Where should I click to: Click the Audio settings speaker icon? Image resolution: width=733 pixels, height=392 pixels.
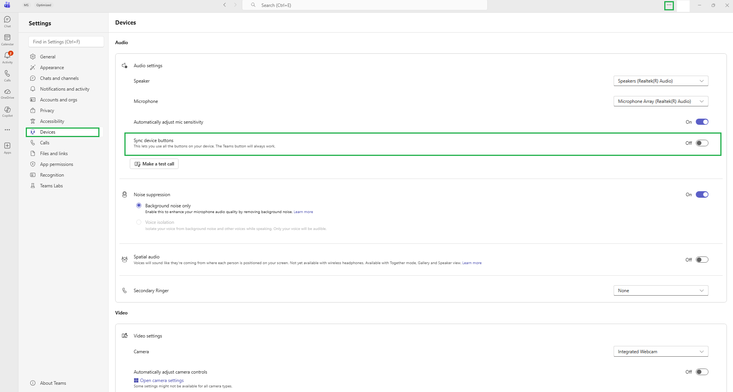point(125,66)
